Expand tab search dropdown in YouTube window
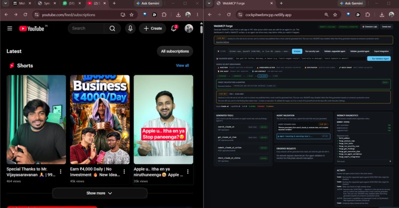This screenshot has width=399, height=208. point(5,3)
